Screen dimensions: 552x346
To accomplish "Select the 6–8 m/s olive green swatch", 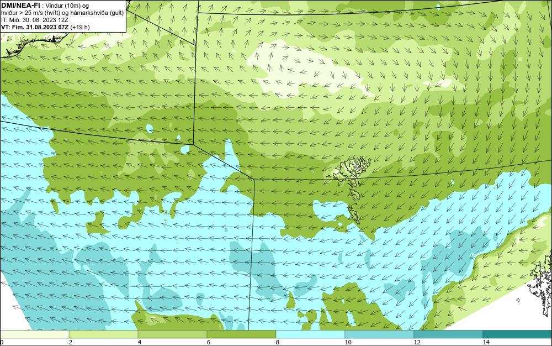I will pos(242,334).
